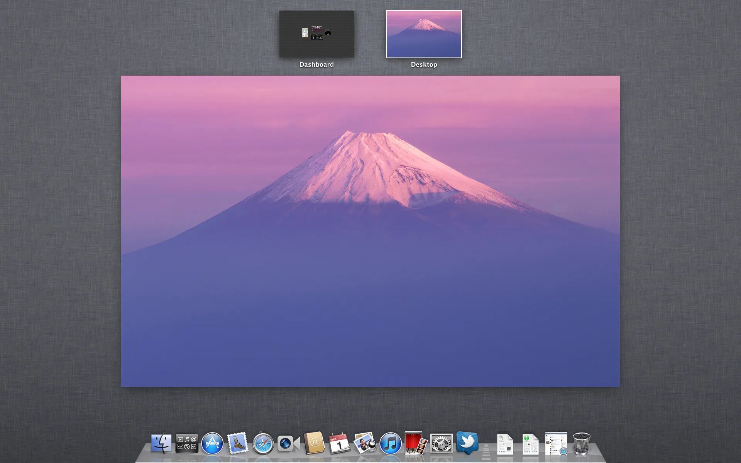The image size is (741, 463).
Task: Launch Preview from the dock
Action: [365, 443]
